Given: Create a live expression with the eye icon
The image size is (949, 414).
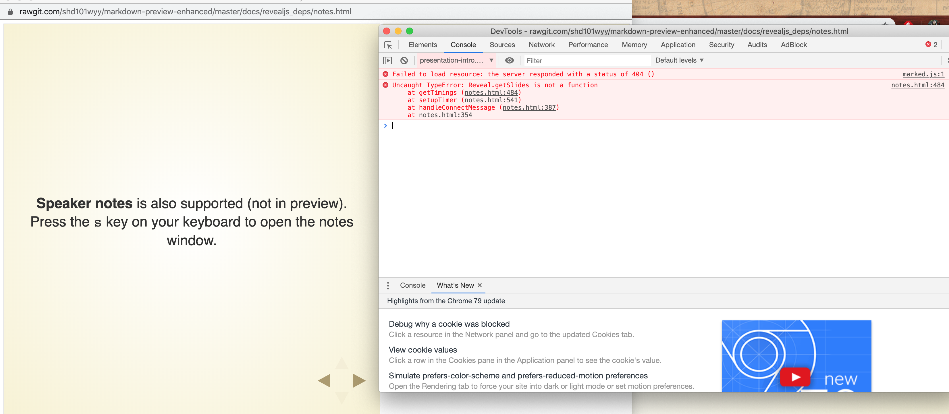Looking at the screenshot, I should click(510, 60).
